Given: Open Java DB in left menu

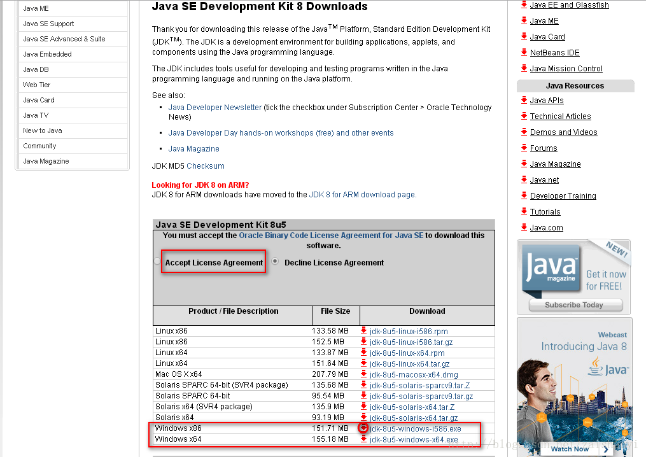Looking at the screenshot, I should 73,69.
